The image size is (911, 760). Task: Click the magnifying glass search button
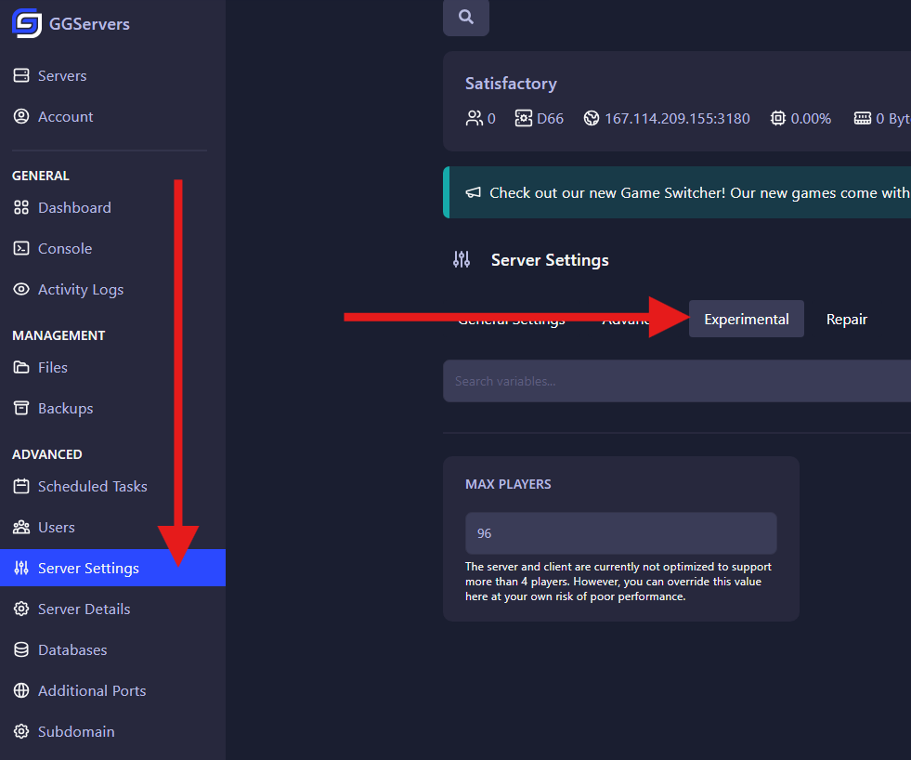[466, 18]
